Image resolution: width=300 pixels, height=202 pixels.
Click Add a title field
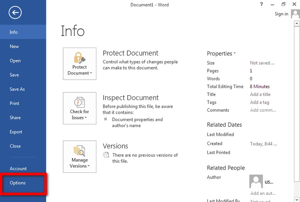click(260, 94)
